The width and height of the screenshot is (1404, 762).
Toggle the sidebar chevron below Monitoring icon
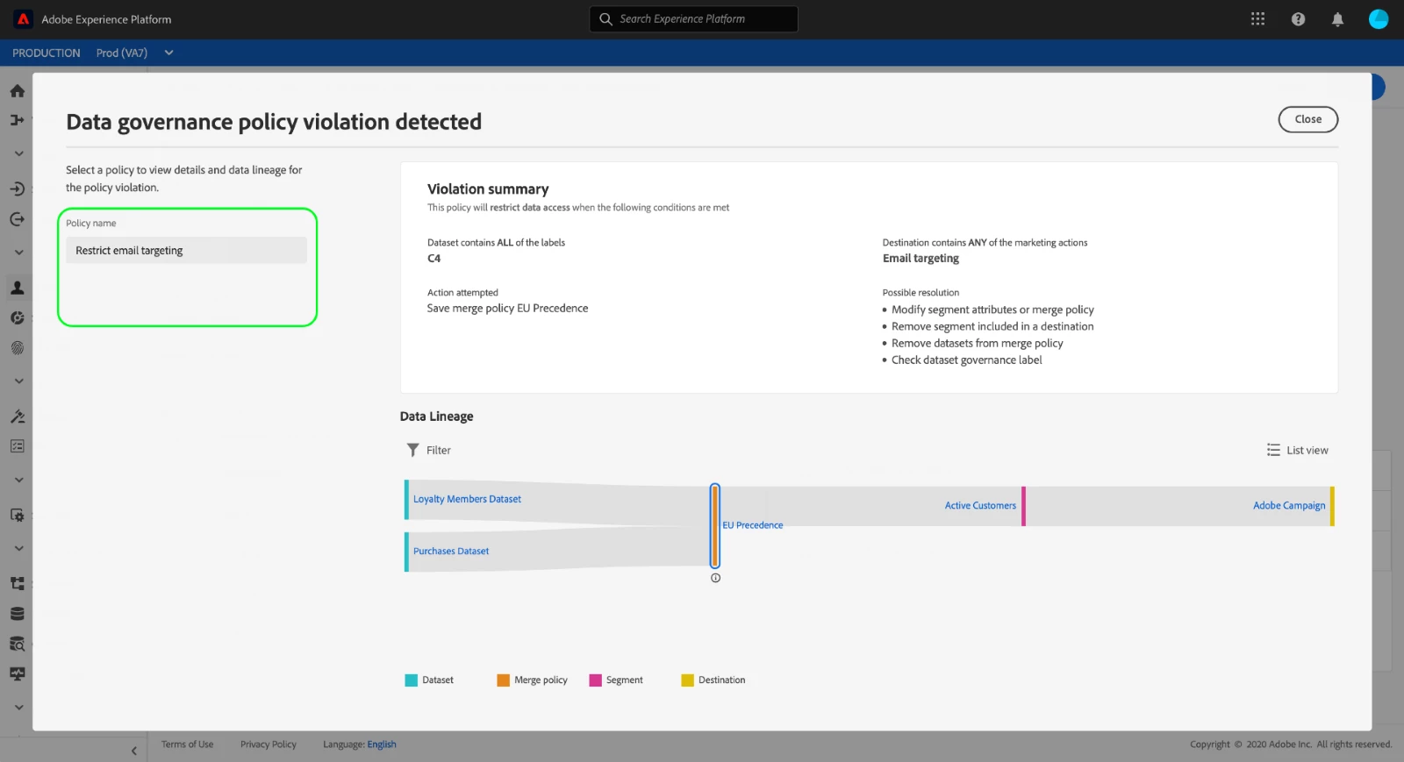[x=18, y=708]
